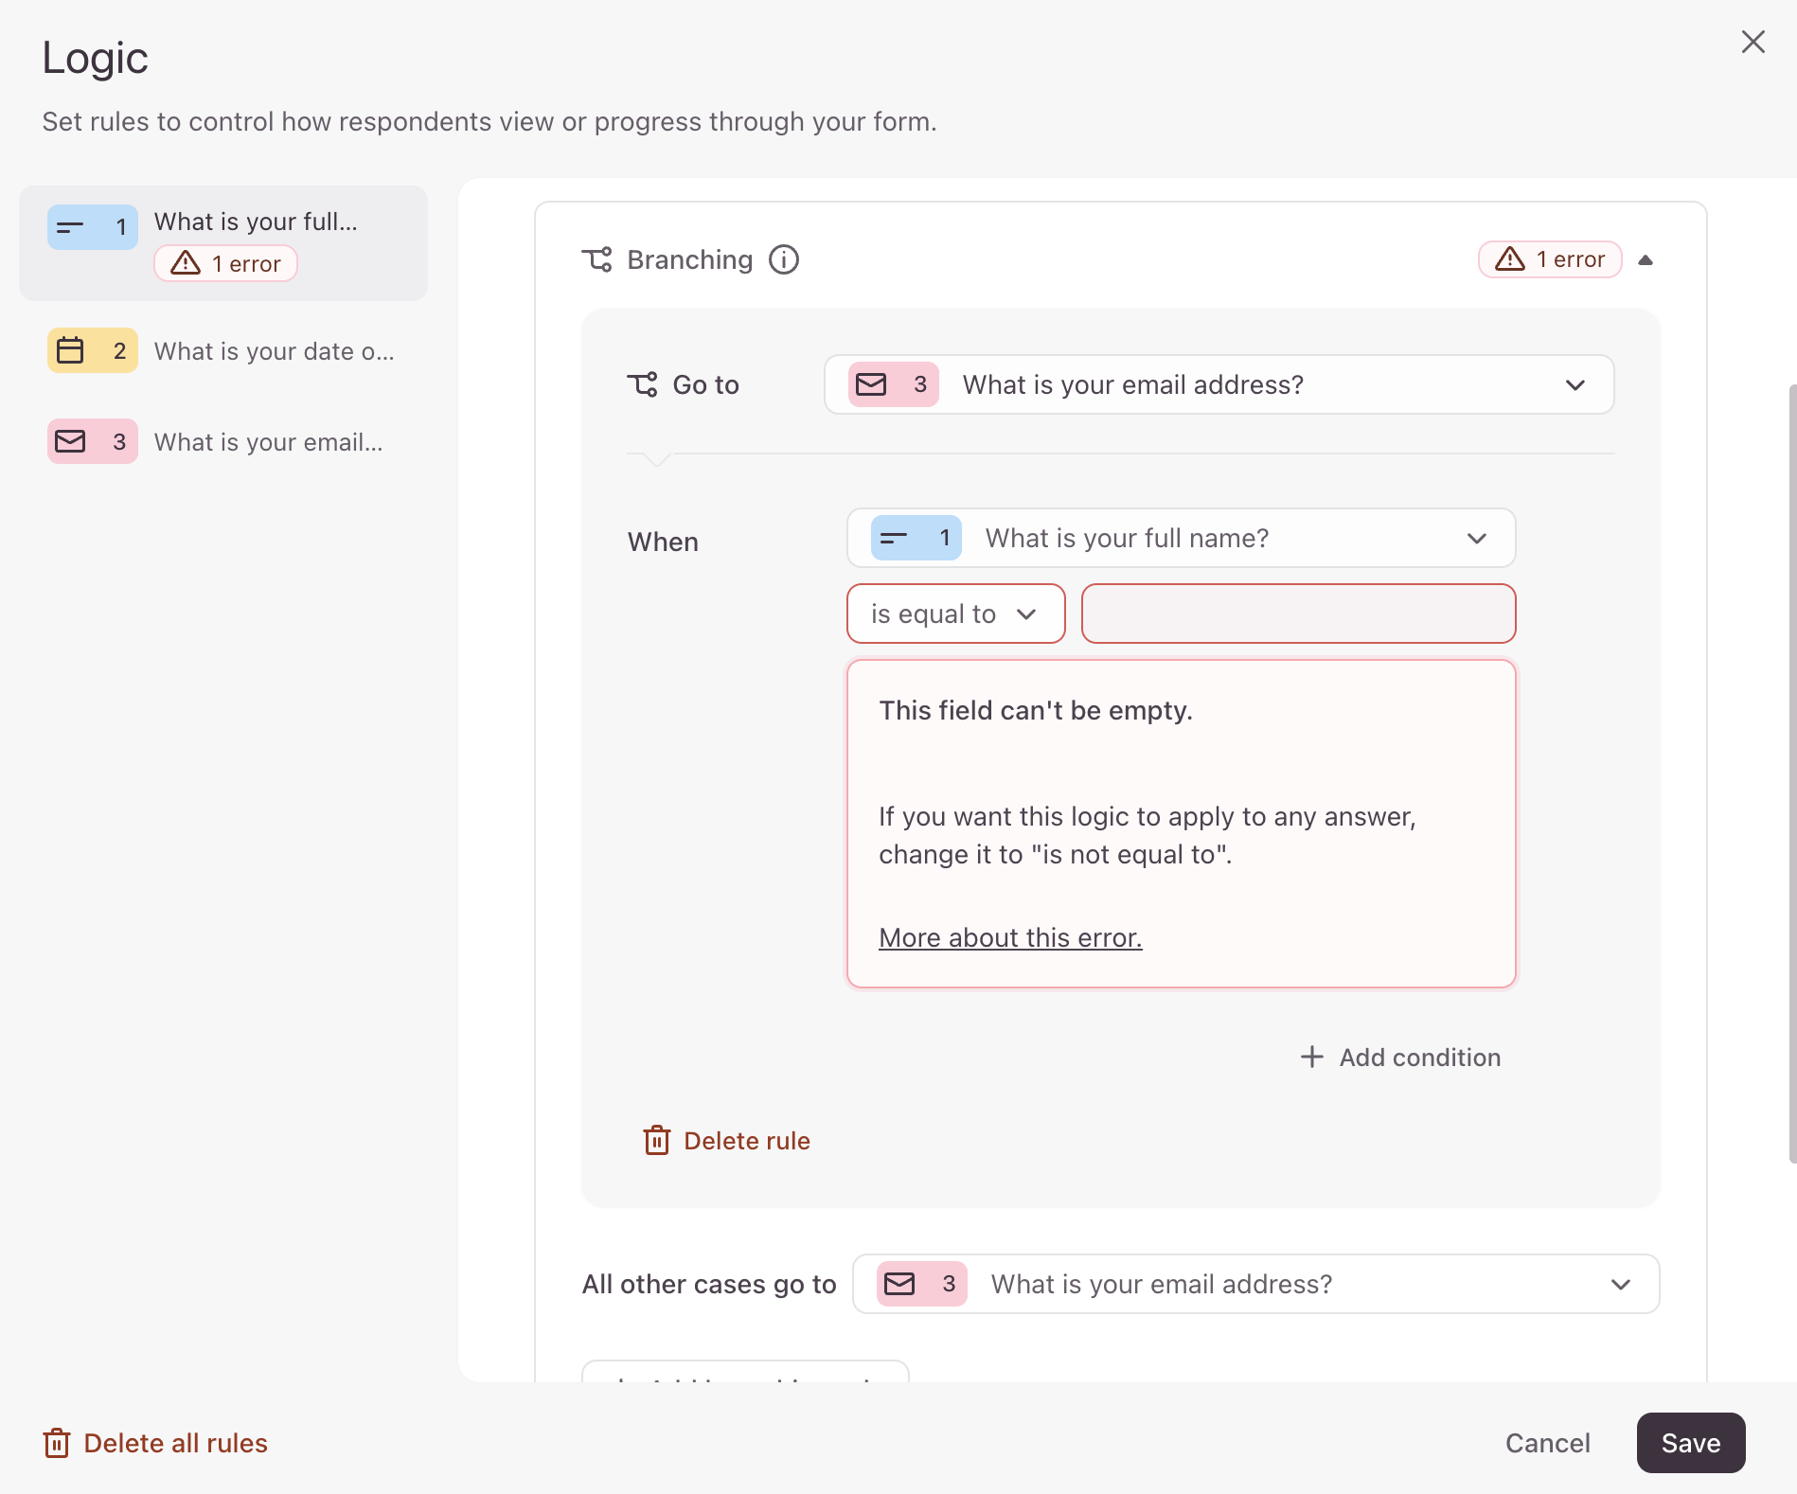Click the Cancel button
Image resolution: width=1797 pixels, height=1494 pixels.
(x=1548, y=1443)
